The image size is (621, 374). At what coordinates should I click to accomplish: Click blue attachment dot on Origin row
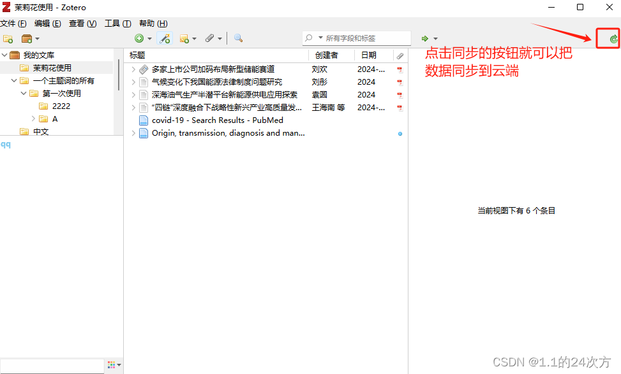400,134
